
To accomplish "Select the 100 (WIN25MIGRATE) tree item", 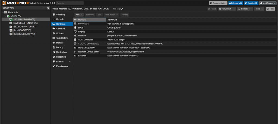I will coord(26,19).
